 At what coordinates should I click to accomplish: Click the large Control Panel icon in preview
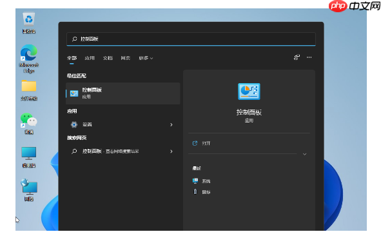pyautogui.click(x=249, y=92)
